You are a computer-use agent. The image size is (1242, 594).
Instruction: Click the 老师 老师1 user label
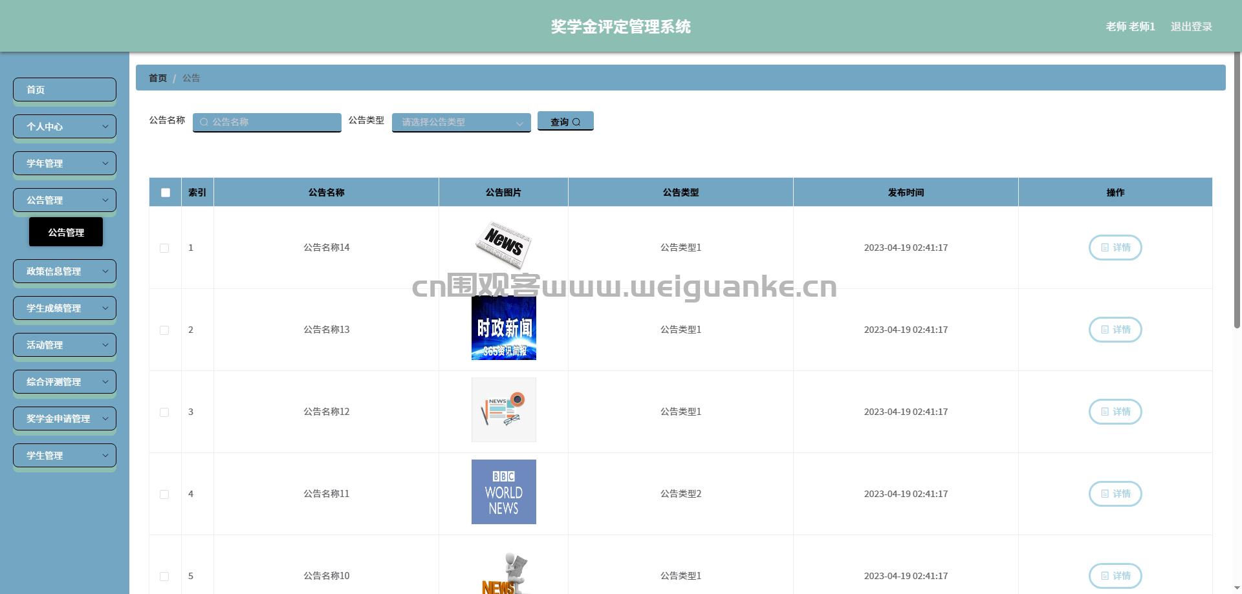(1130, 27)
